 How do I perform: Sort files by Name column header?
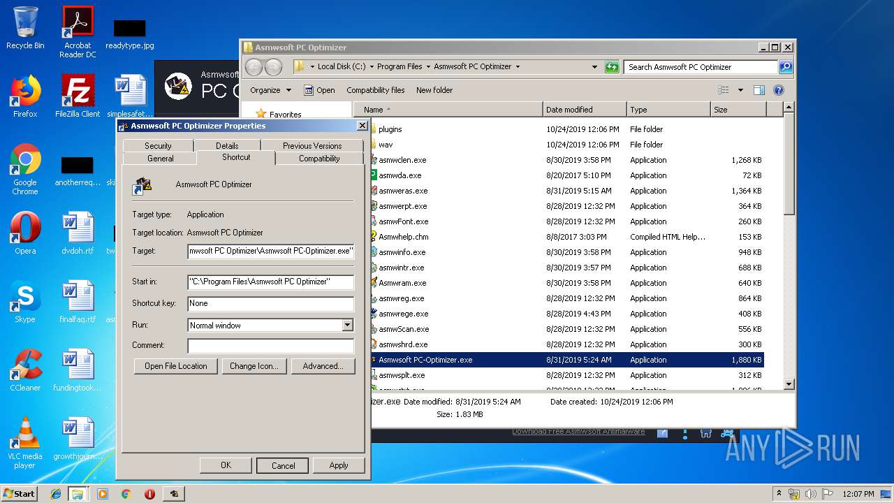(x=448, y=110)
